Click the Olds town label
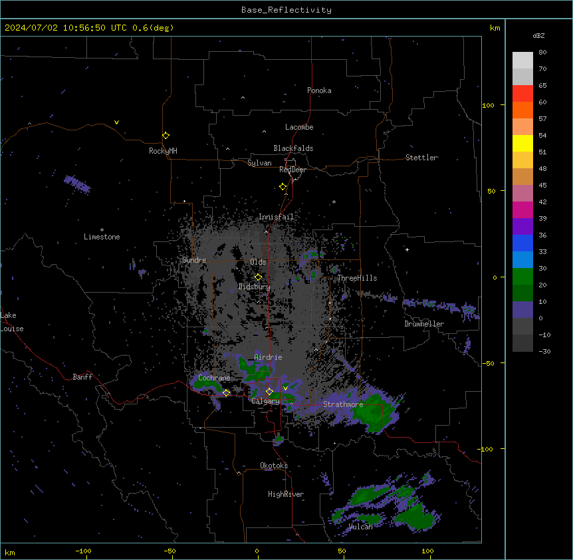The image size is (573, 560). click(x=258, y=262)
